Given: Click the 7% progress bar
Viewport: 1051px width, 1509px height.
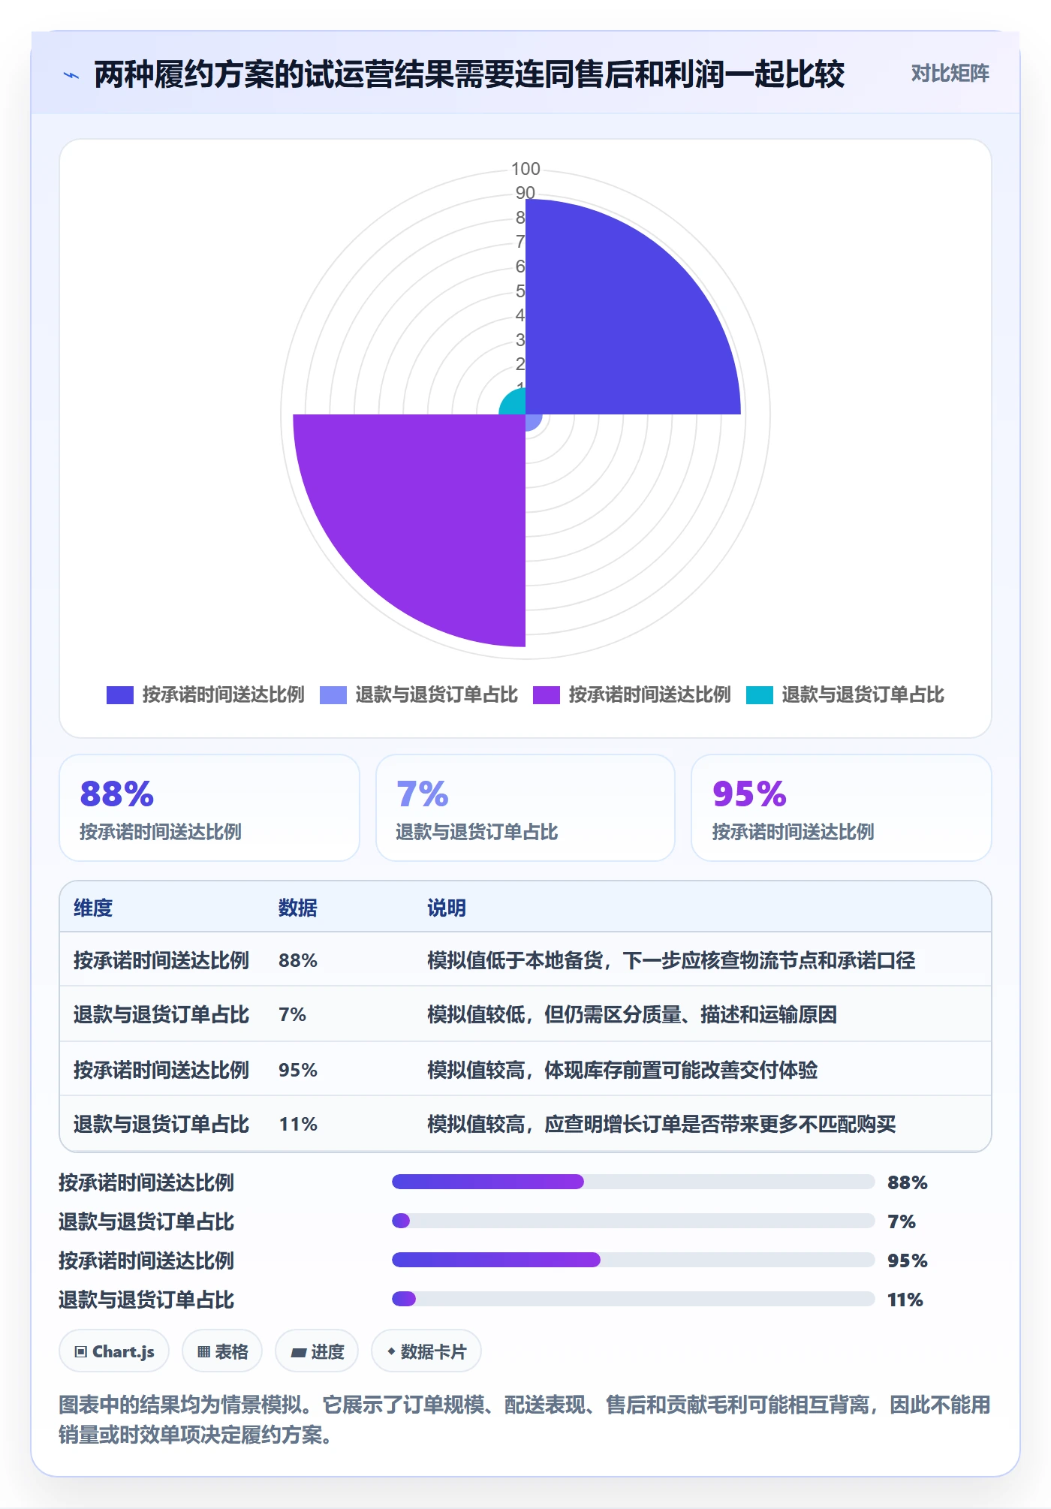Looking at the screenshot, I should coord(634,1221).
